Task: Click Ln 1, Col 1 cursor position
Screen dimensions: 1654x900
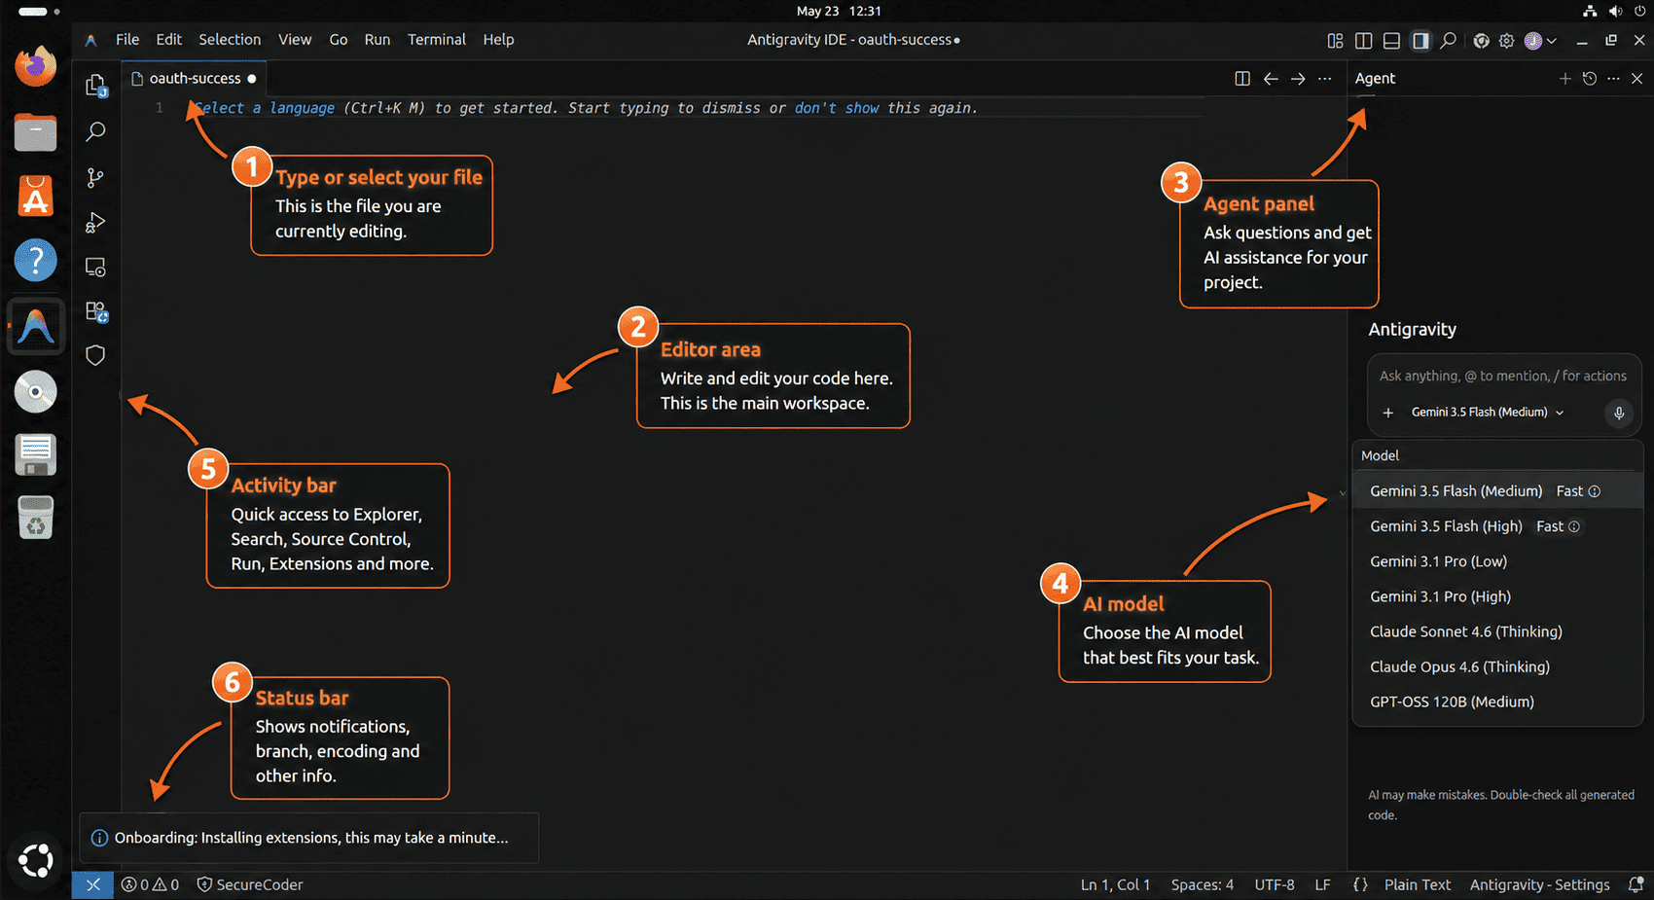Action: tap(1115, 884)
